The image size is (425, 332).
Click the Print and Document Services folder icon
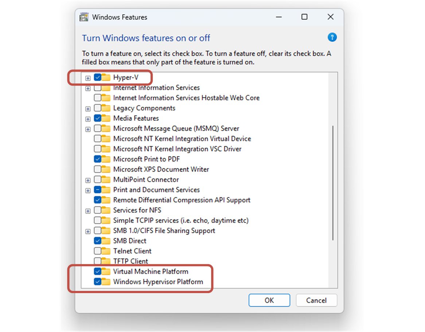(x=106, y=190)
